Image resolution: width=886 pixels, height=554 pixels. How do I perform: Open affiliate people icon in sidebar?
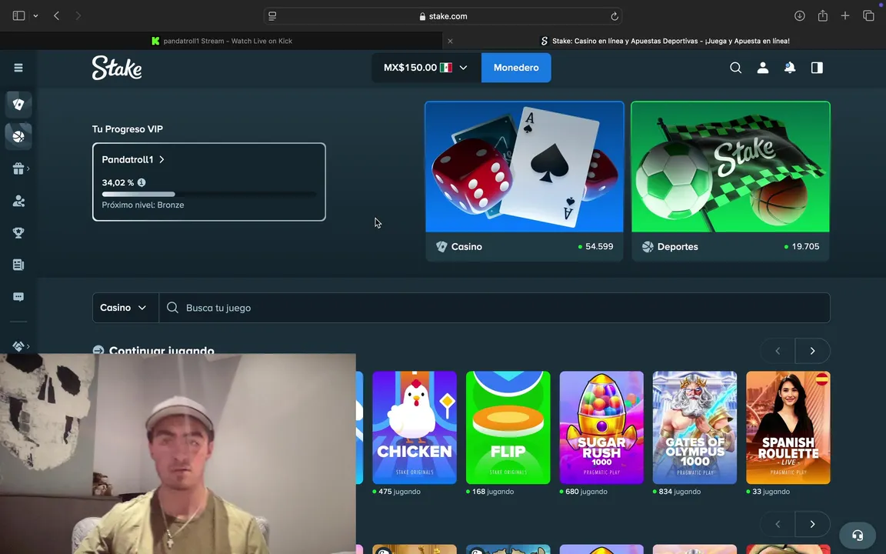18,201
